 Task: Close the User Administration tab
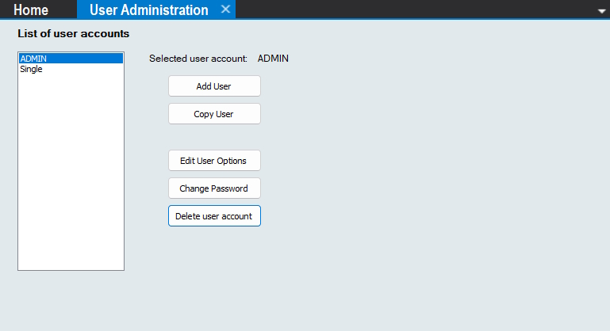pyautogui.click(x=225, y=10)
